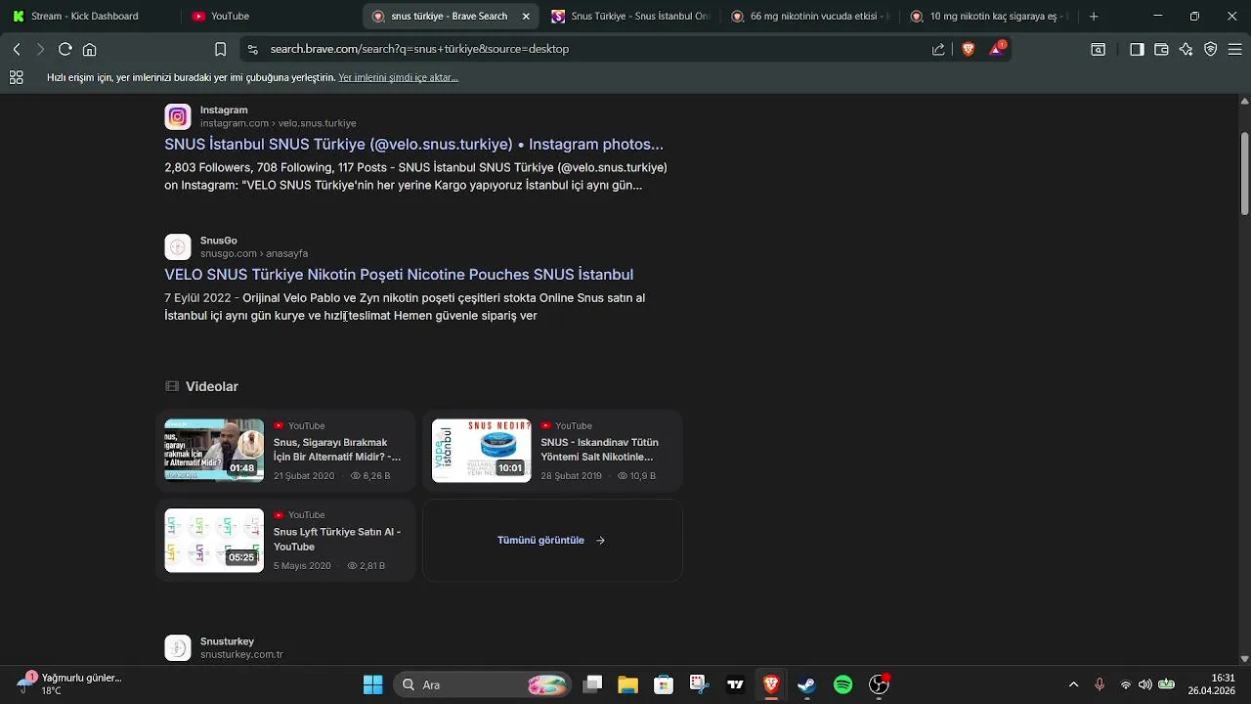
Task: Open site settings icon in address bar
Action: (252, 49)
